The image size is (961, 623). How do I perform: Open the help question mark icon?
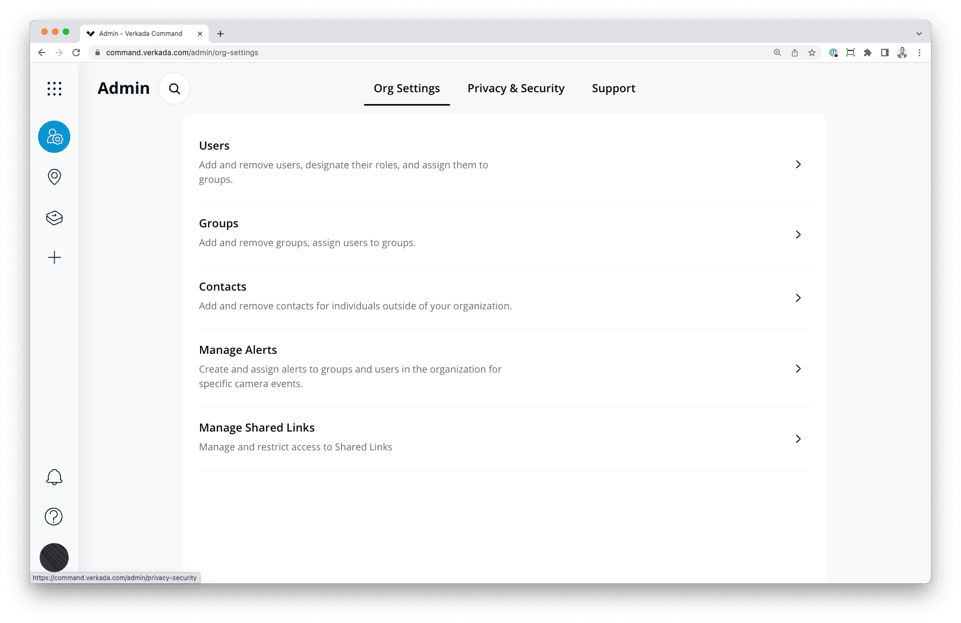coord(54,517)
